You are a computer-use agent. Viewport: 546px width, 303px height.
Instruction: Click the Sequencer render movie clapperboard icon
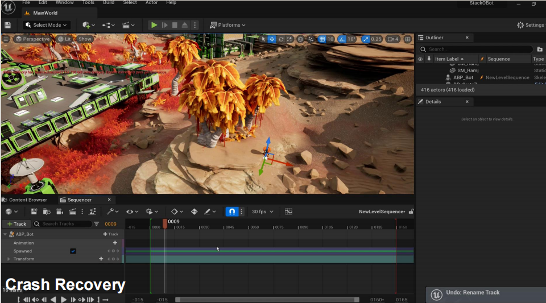point(72,211)
